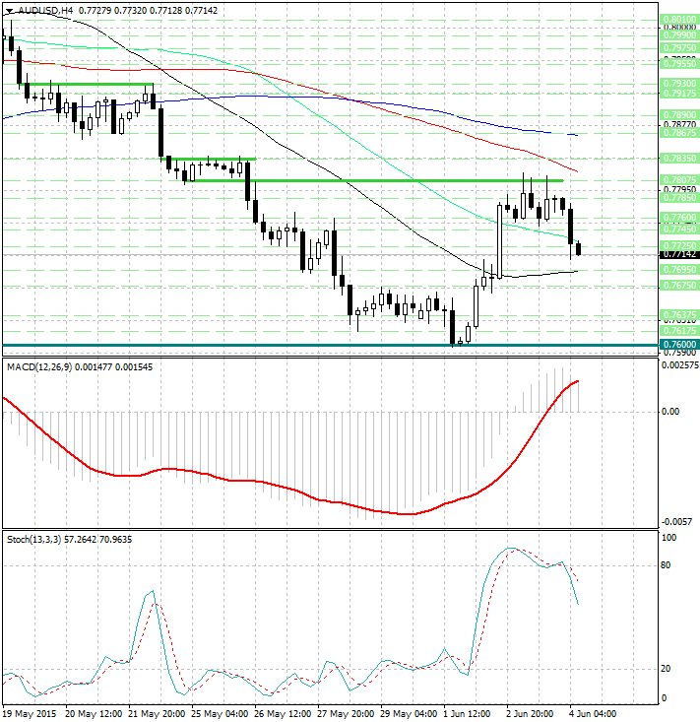Click the Stochastic scale value 20
700x722 pixels.
(x=666, y=669)
